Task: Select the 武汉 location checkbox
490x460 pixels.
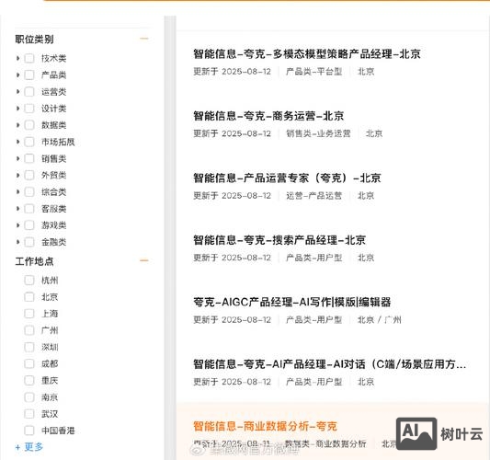Action: click(29, 414)
